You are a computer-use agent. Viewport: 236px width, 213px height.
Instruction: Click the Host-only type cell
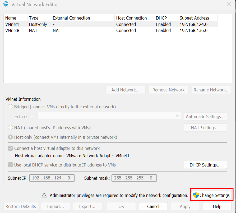coord(38,24)
